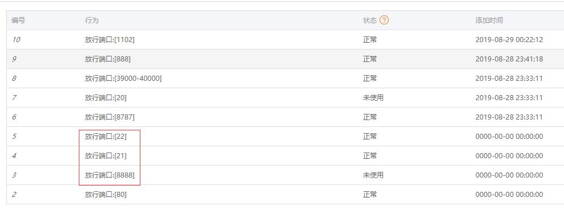The image size is (564, 218).
Task: Click the status help question mark icon
Action: click(384, 20)
